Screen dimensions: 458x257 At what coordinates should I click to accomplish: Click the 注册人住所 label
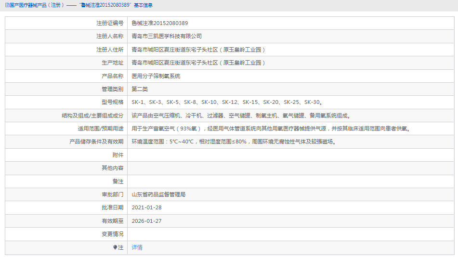(110, 50)
